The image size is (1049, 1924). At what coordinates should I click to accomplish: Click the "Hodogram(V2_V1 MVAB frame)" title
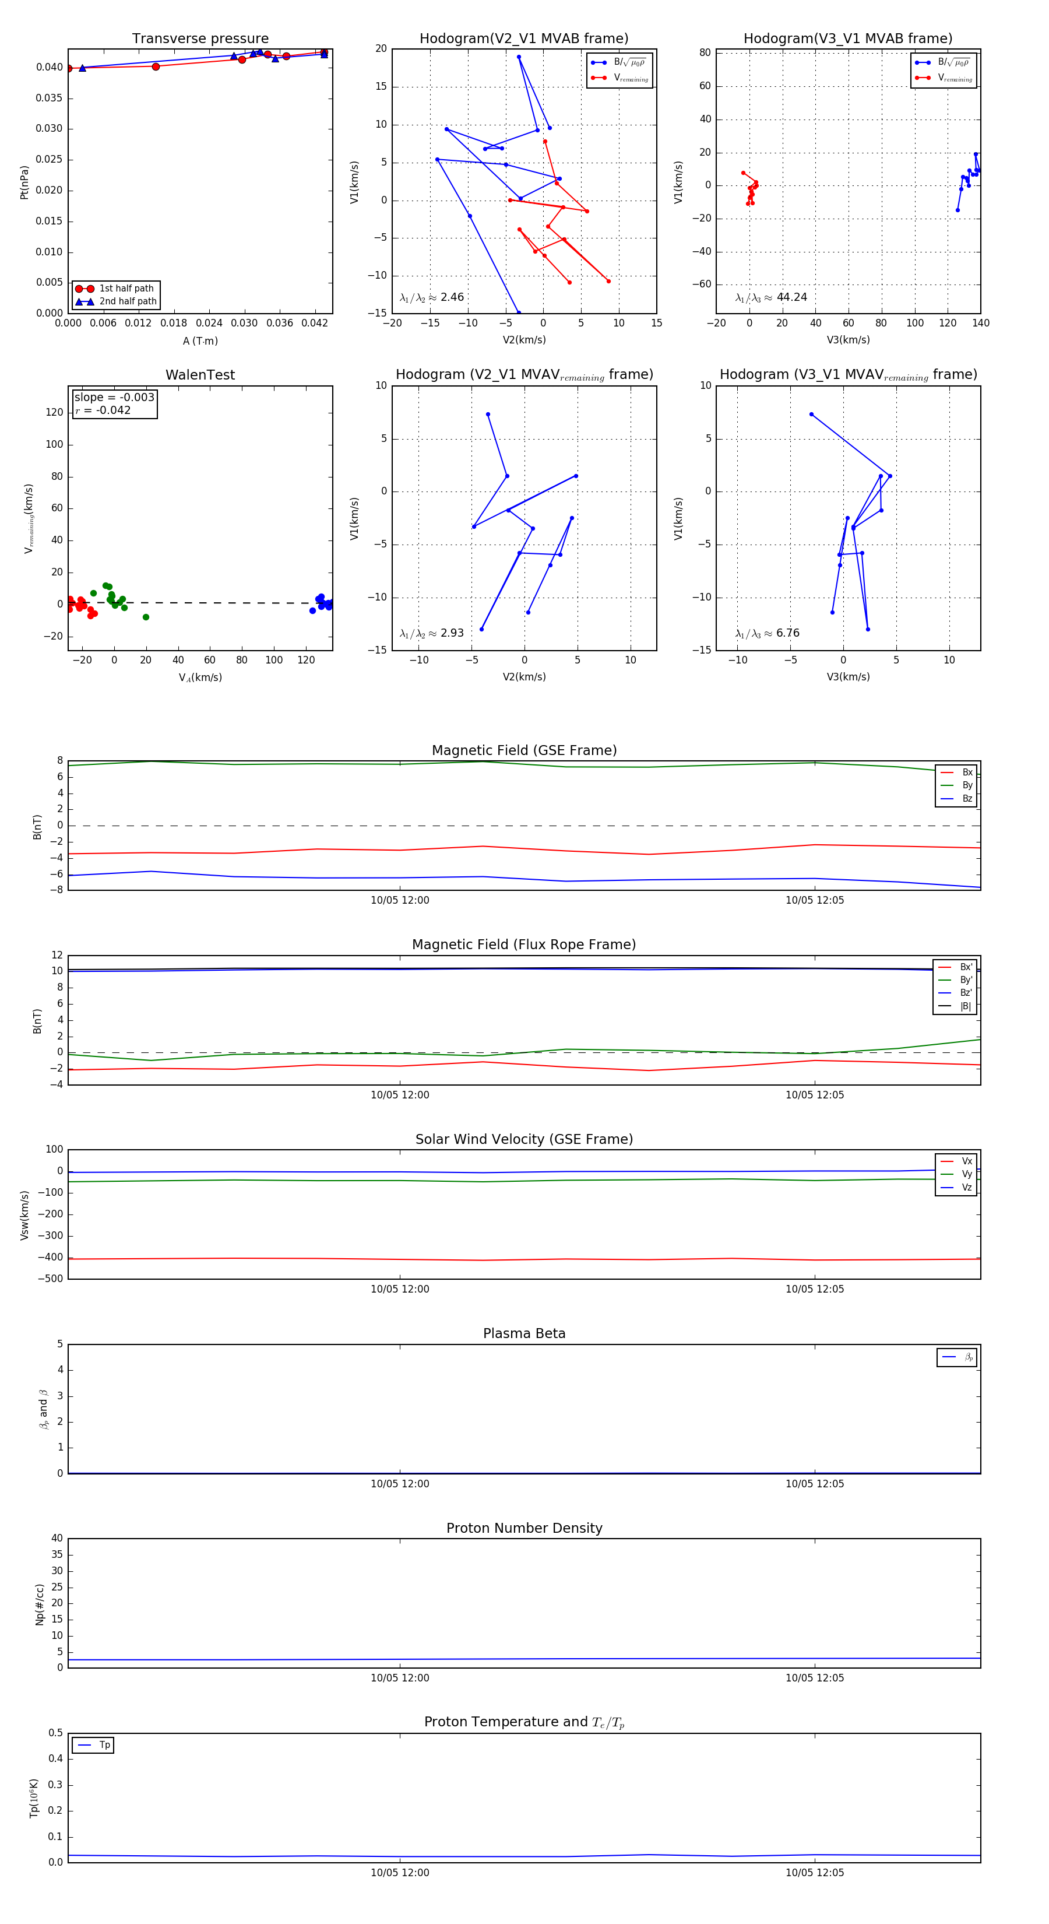(524, 39)
